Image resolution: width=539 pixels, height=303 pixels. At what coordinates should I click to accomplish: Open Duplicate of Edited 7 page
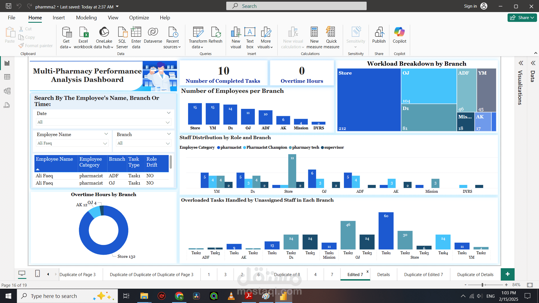tap(423, 274)
